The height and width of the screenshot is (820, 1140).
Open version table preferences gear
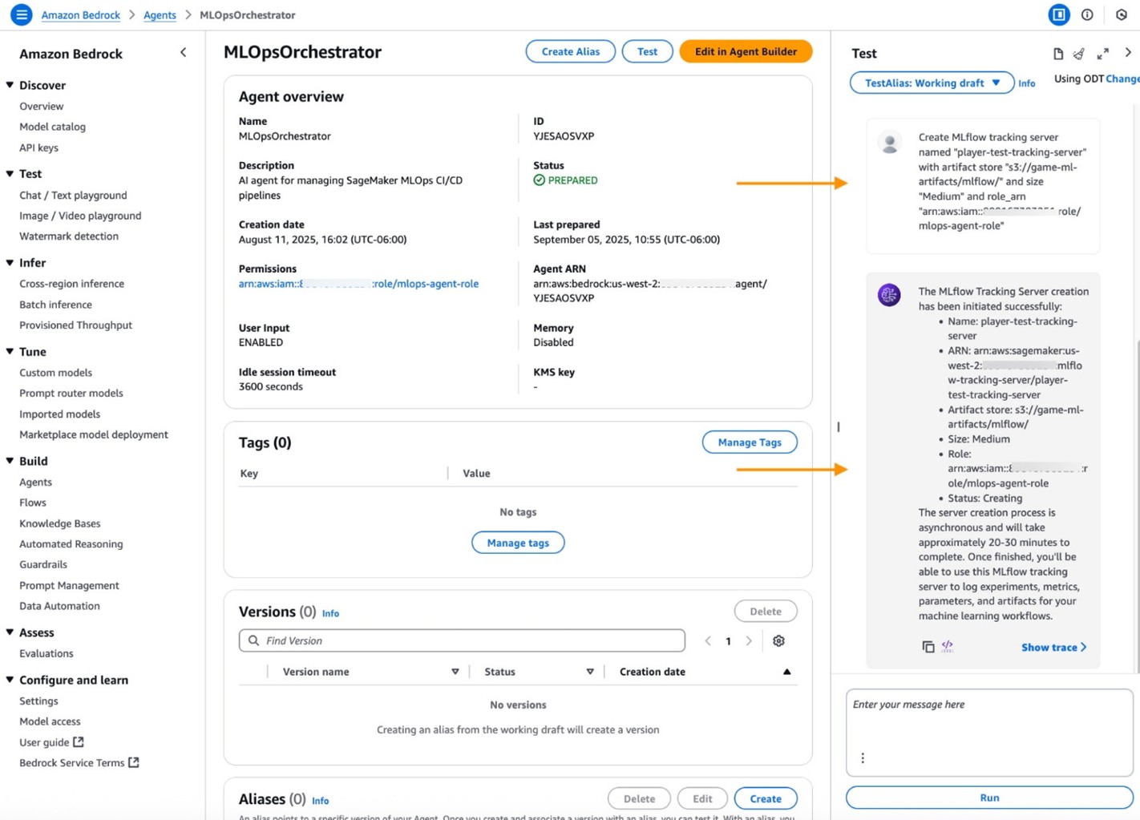tap(778, 640)
